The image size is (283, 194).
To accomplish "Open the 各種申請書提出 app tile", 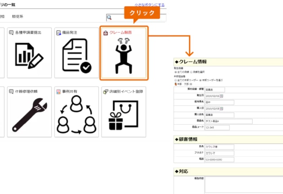I will click(x=29, y=53).
